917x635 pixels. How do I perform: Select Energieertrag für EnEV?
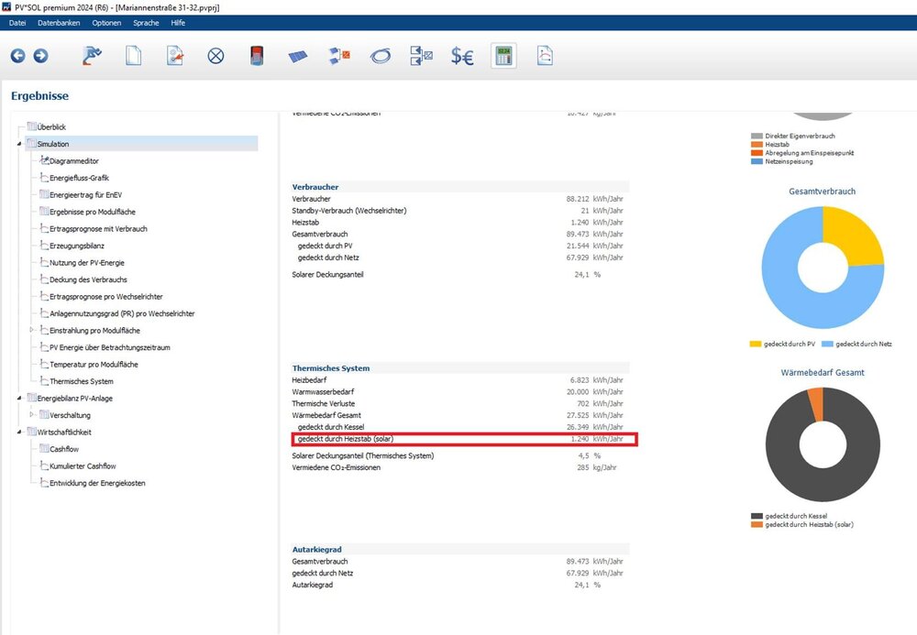tap(85, 194)
